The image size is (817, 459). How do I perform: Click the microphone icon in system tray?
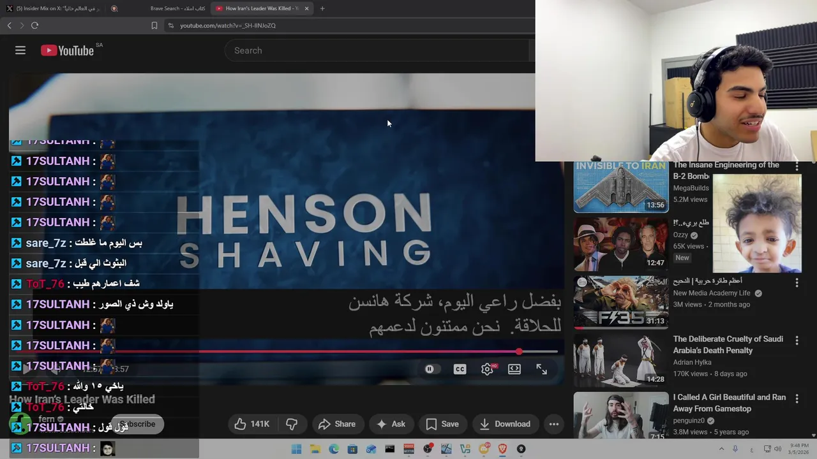[735, 449]
